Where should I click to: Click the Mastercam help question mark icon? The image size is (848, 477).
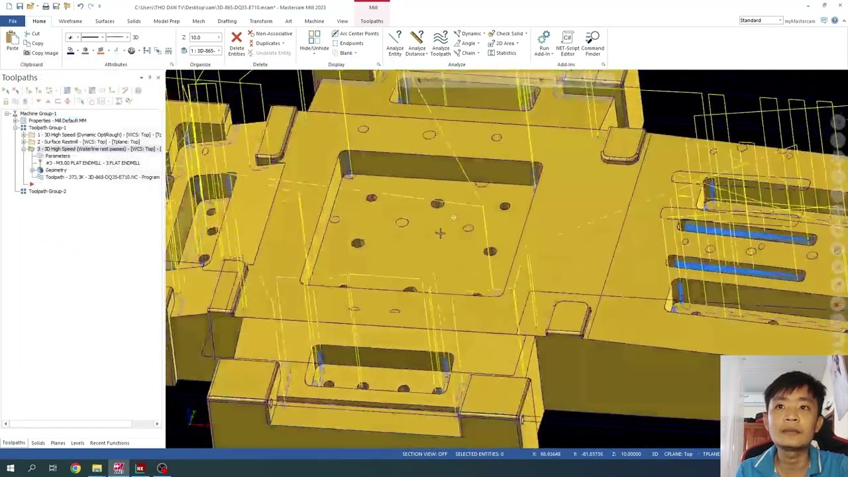tap(834, 21)
